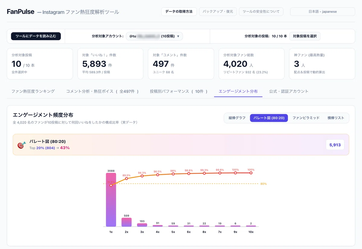This screenshot has width=362, height=249.
Task: Click the 94.3% point on the Pareto line
Action: tap(142, 176)
